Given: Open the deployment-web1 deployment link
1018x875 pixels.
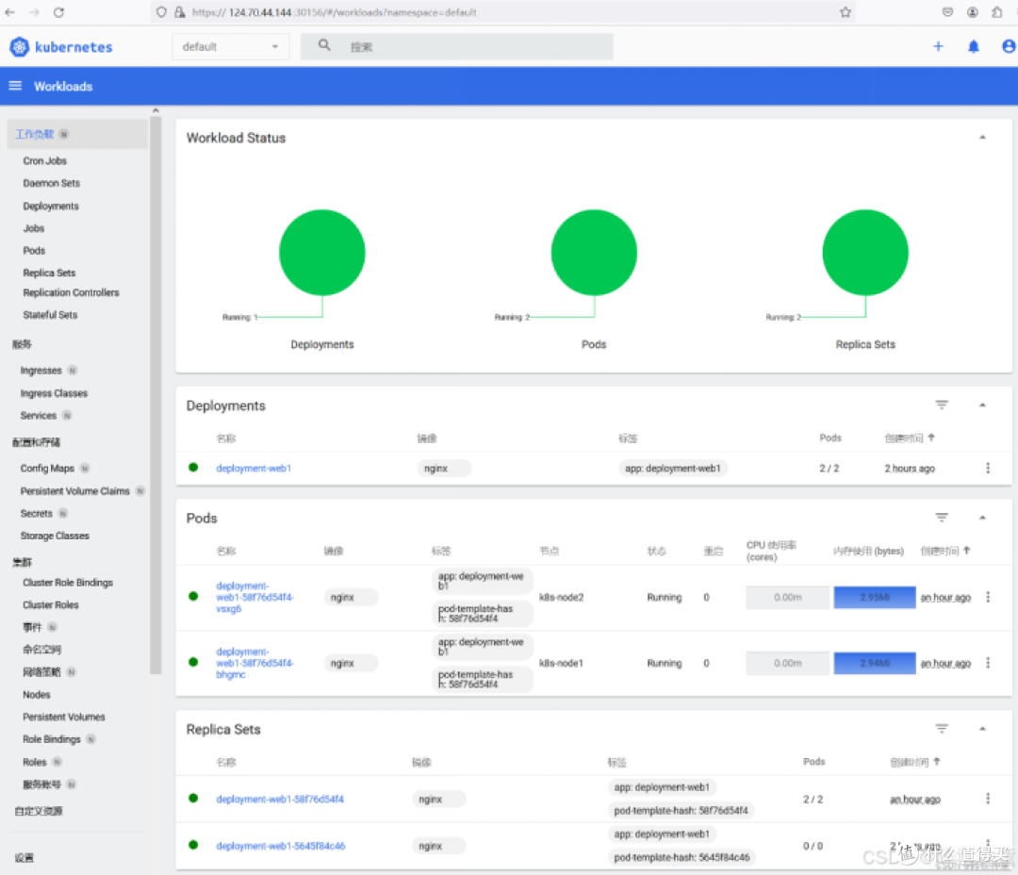Looking at the screenshot, I should point(254,468).
